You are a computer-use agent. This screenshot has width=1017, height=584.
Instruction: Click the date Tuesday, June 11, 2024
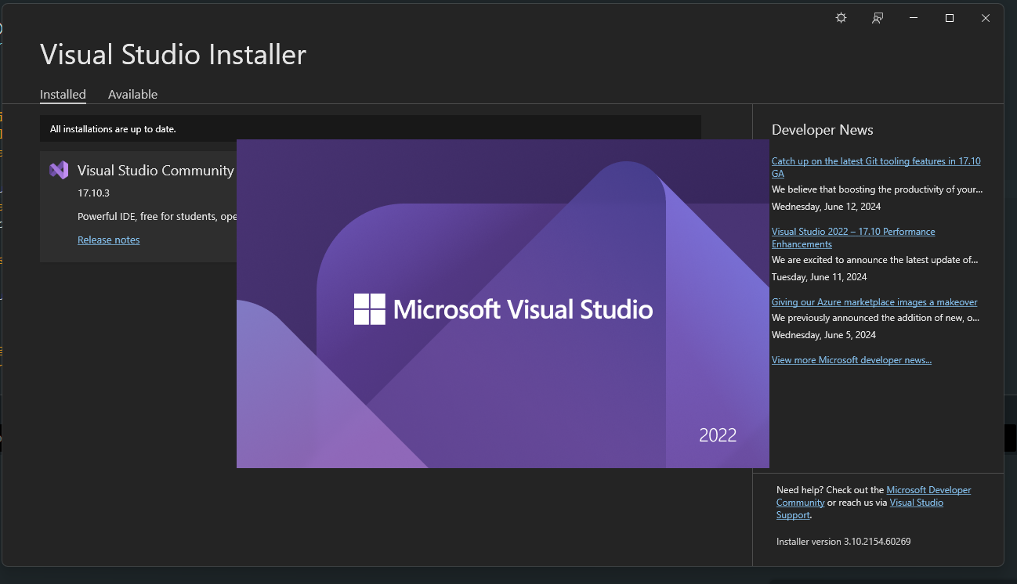point(819,277)
